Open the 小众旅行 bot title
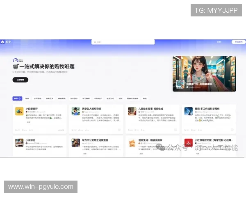The width and height of the screenshot is (246, 197). point(30,140)
